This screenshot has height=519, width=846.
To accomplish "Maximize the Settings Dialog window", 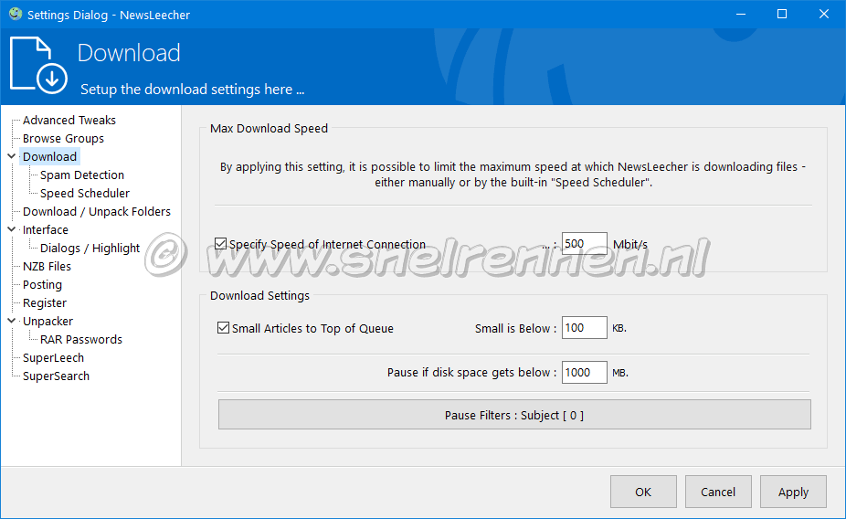I will [782, 14].
